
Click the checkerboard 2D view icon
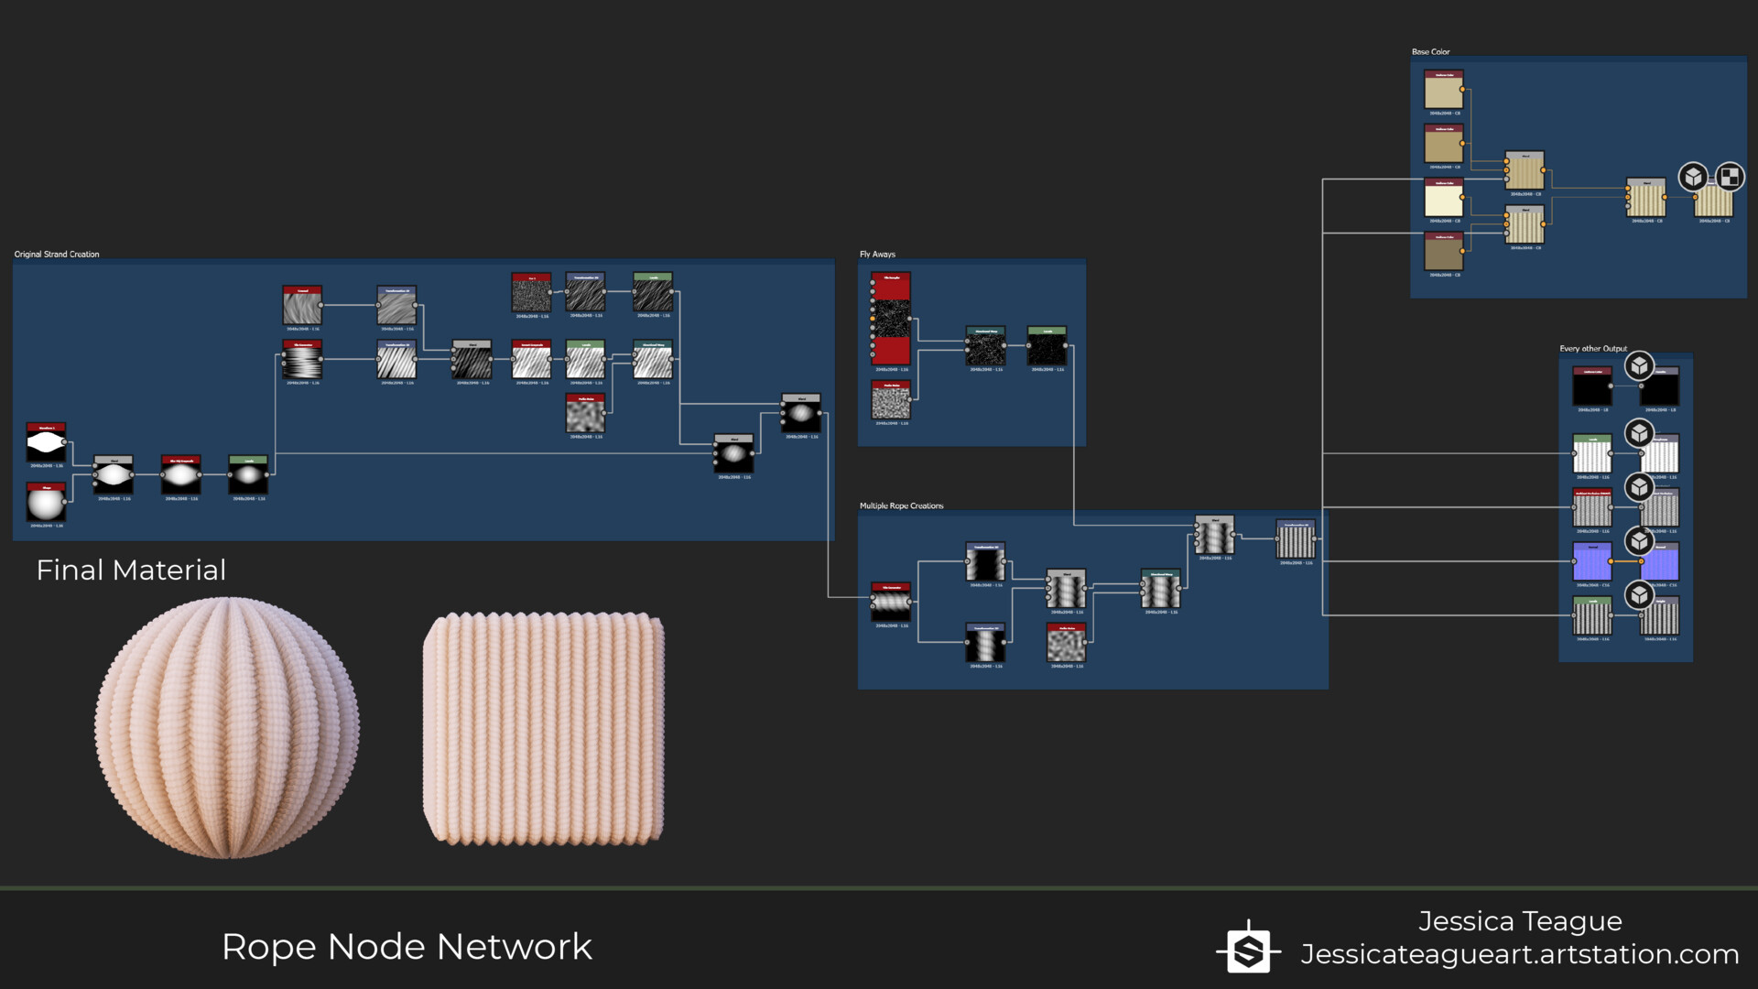pyautogui.click(x=1730, y=177)
